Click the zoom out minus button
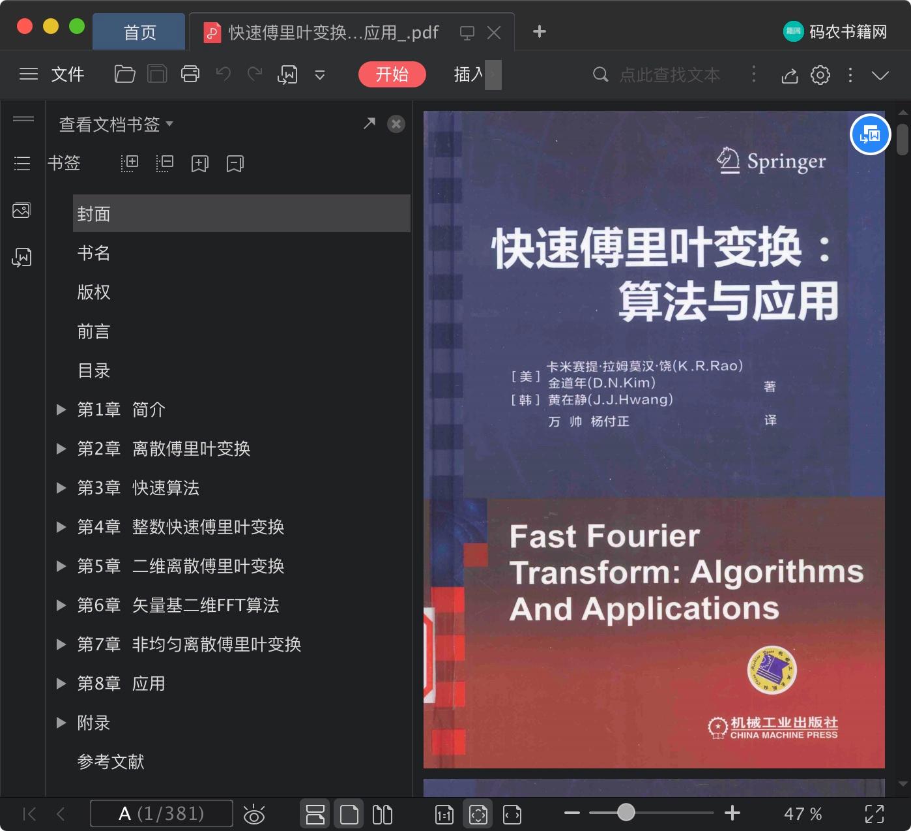This screenshot has width=911, height=831. pos(572,813)
